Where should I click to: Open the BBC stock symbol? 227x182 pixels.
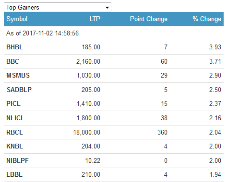12,61
